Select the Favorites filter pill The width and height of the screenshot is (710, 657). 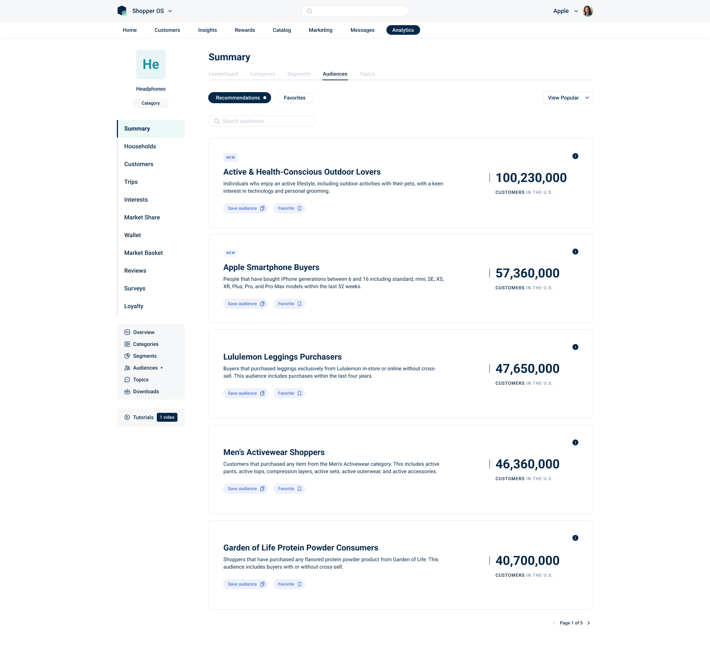coord(295,98)
